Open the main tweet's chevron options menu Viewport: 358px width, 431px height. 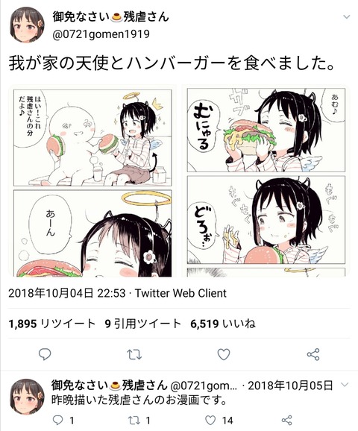coord(347,17)
